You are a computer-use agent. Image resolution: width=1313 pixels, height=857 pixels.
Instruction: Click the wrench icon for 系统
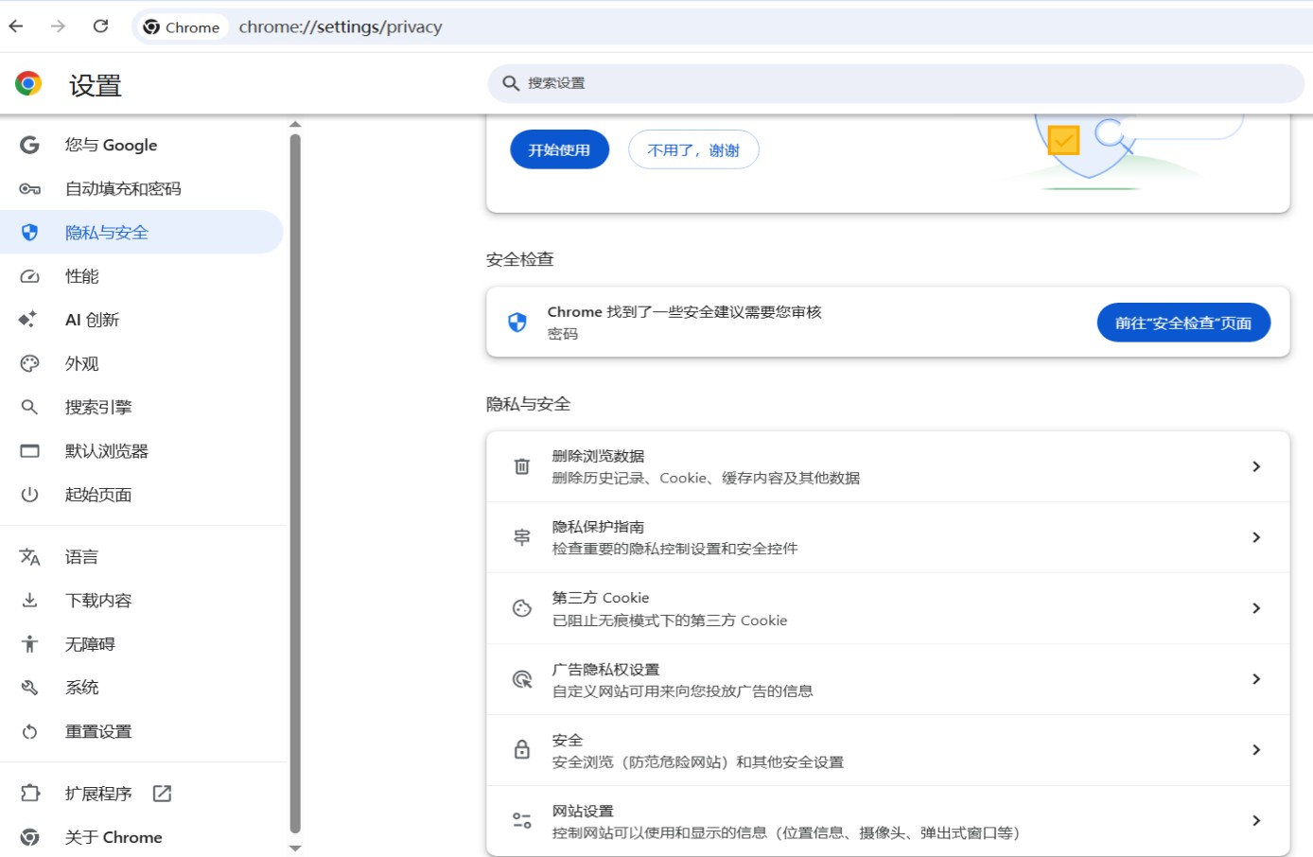[x=29, y=688]
